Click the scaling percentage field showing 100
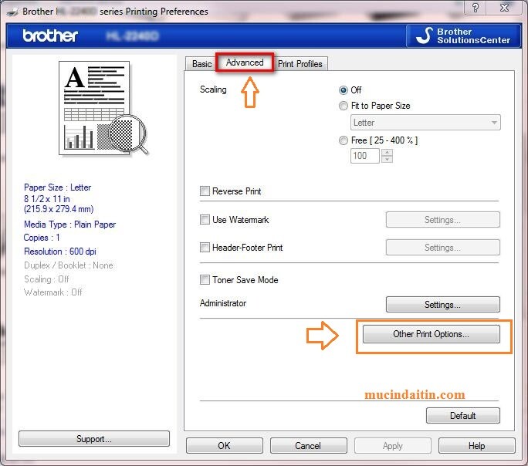 [365, 156]
